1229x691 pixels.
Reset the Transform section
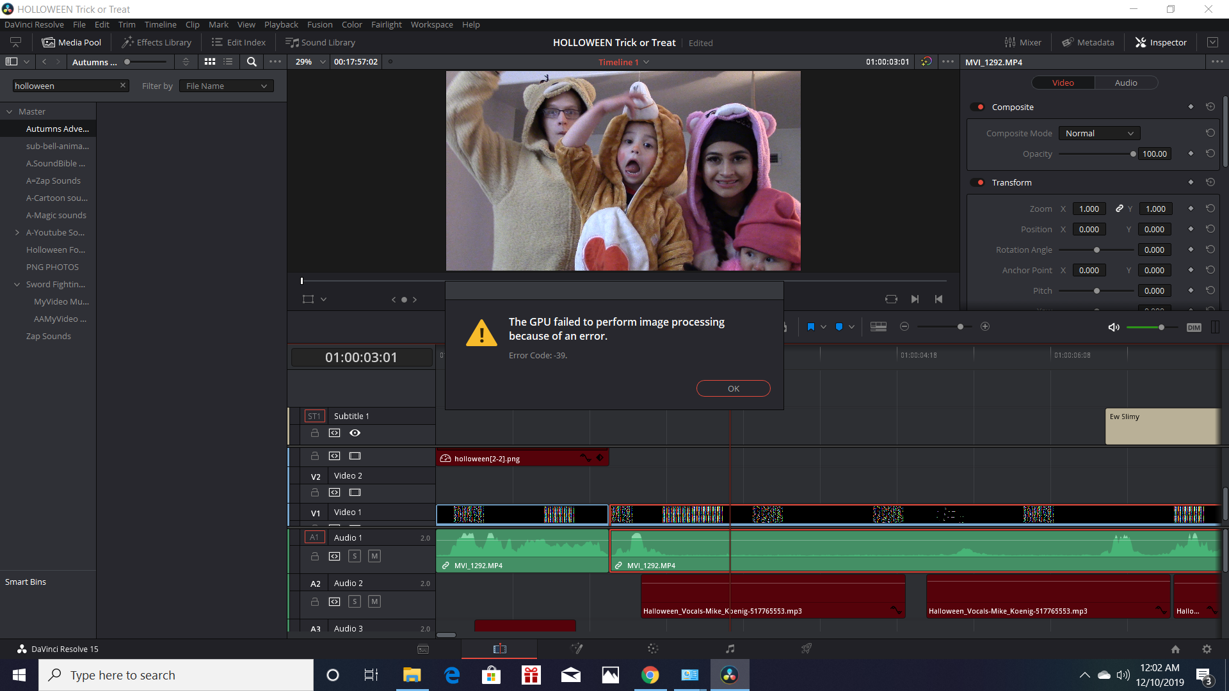tap(1210, 182)
